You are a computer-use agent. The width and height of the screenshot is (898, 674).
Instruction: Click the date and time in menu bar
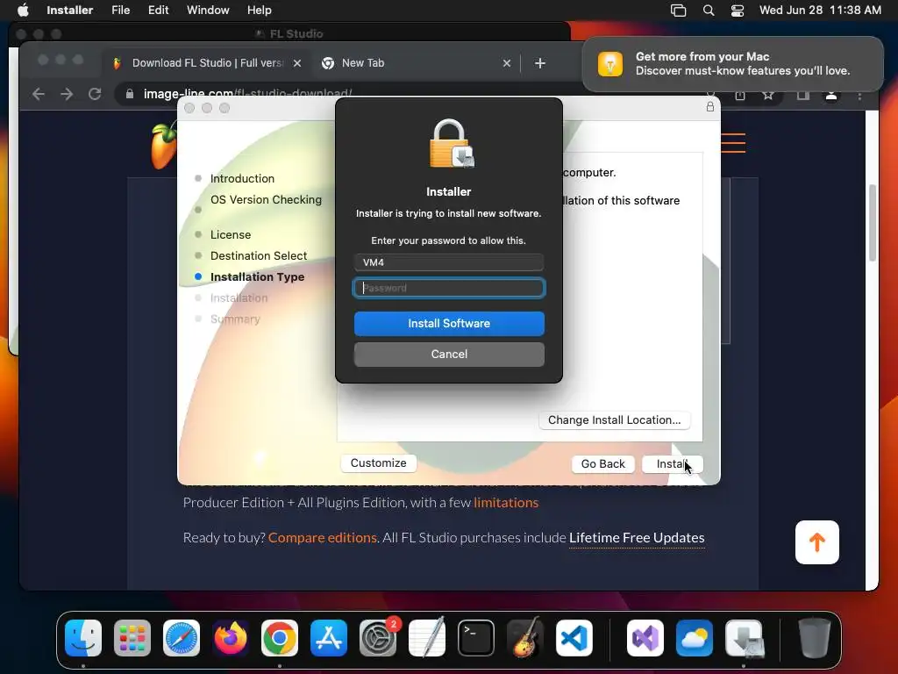[x=820, y=10]
